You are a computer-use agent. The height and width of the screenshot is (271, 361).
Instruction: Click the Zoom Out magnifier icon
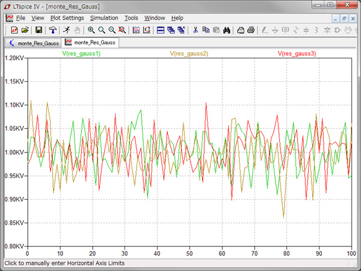112,30
